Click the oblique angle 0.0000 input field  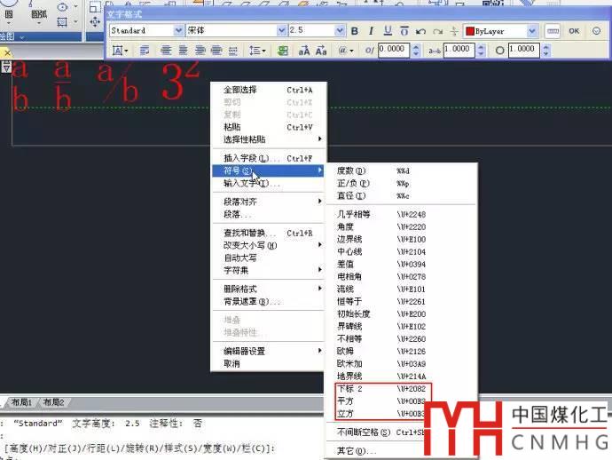tap(392, 51)
